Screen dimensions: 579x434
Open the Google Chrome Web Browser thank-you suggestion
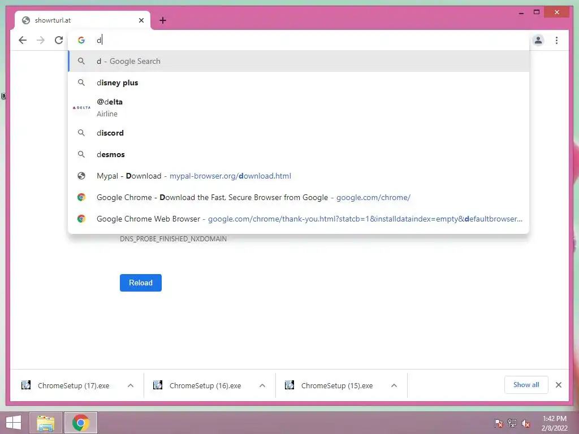299,219
